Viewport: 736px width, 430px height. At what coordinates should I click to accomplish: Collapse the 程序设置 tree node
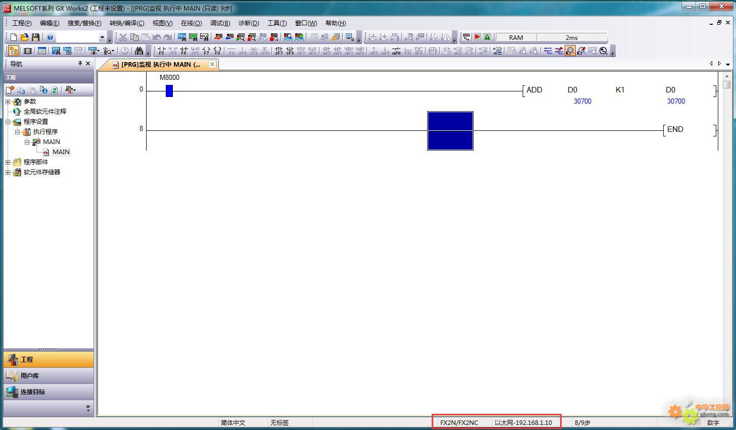(x=8, y=122)
